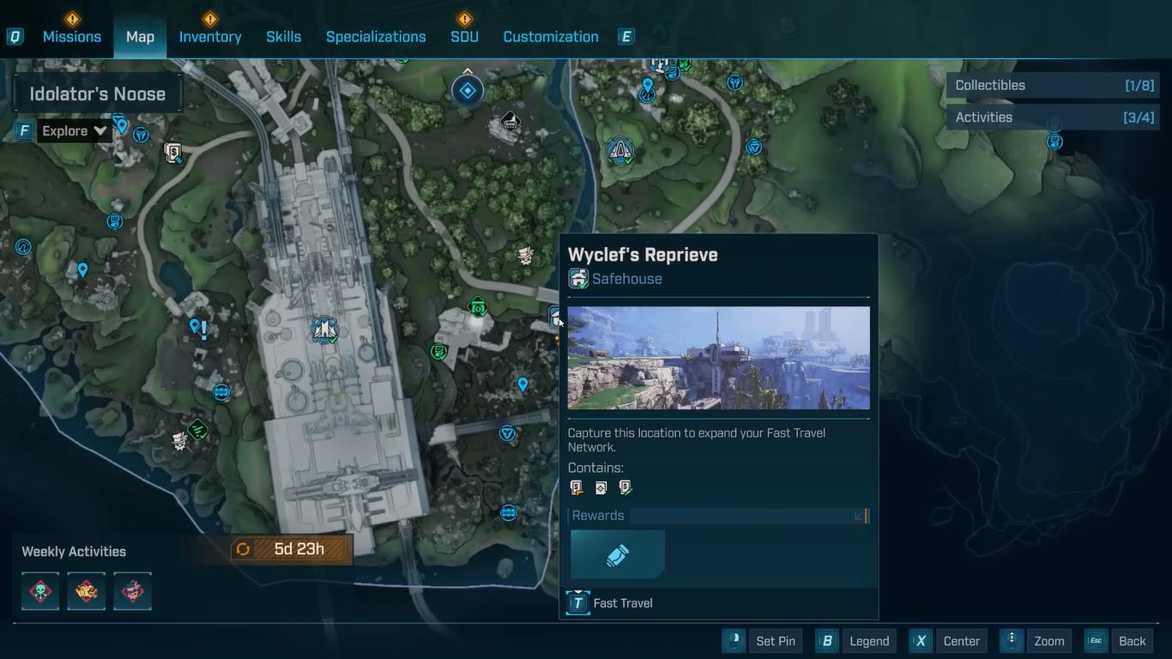This screenshot has width=1172, height=659.
Task: Click the F key icon beside Explore
Action: coord(24,130)
